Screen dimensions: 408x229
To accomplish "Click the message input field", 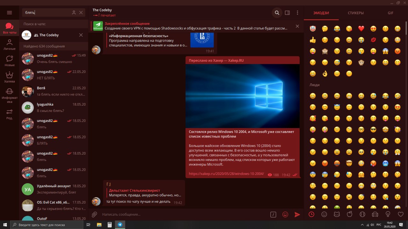I will (x=184, y=214).
